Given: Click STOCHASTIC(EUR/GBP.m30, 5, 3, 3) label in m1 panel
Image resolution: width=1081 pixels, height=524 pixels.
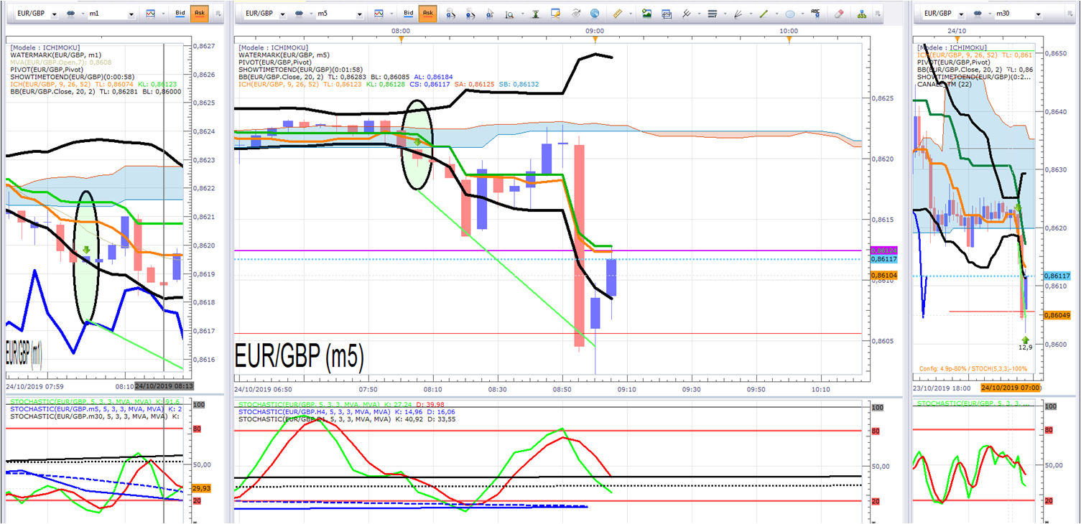Looking at the screenshot, I should [88, 416].
